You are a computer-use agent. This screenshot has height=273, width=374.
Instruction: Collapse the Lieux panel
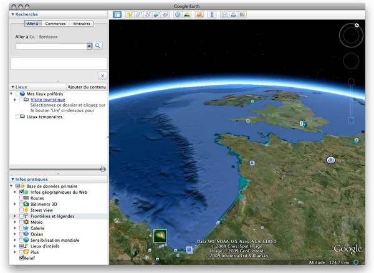(x=13, y=87)
